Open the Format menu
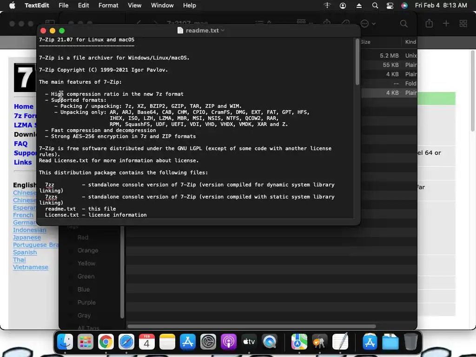The height and width of the screenshot is (357, 476). coord(108,6)
